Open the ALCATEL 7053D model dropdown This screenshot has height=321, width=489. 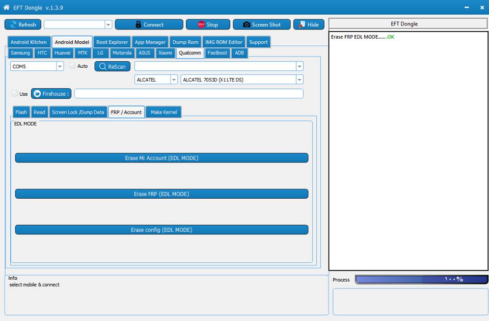(x=300, y=79)
